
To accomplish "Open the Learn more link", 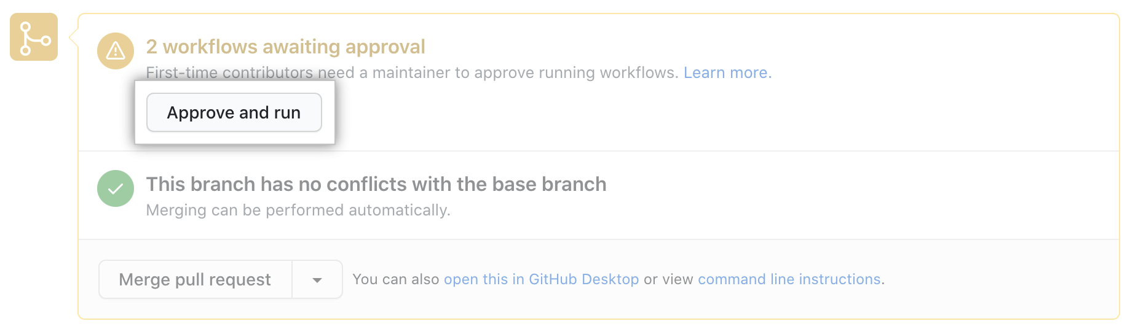I will 727,72.
